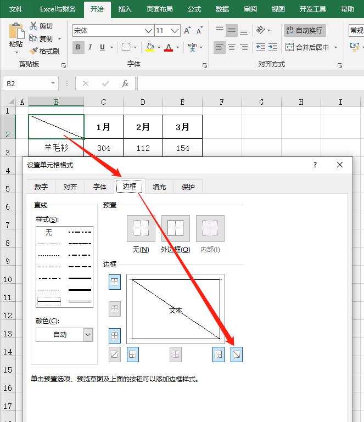Select the Format Painter (格式刷) brush
The image size is (364, 422).
(x=33, y=51)
